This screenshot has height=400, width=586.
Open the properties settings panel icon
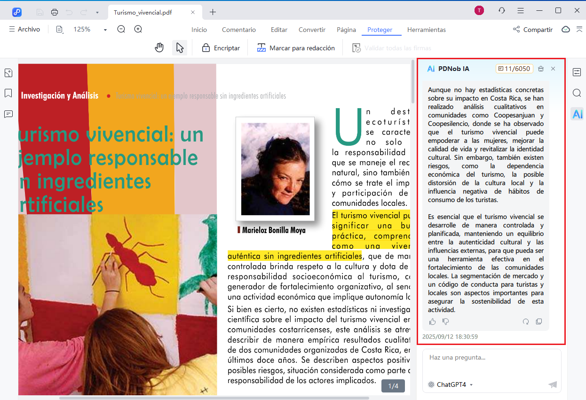577,72
